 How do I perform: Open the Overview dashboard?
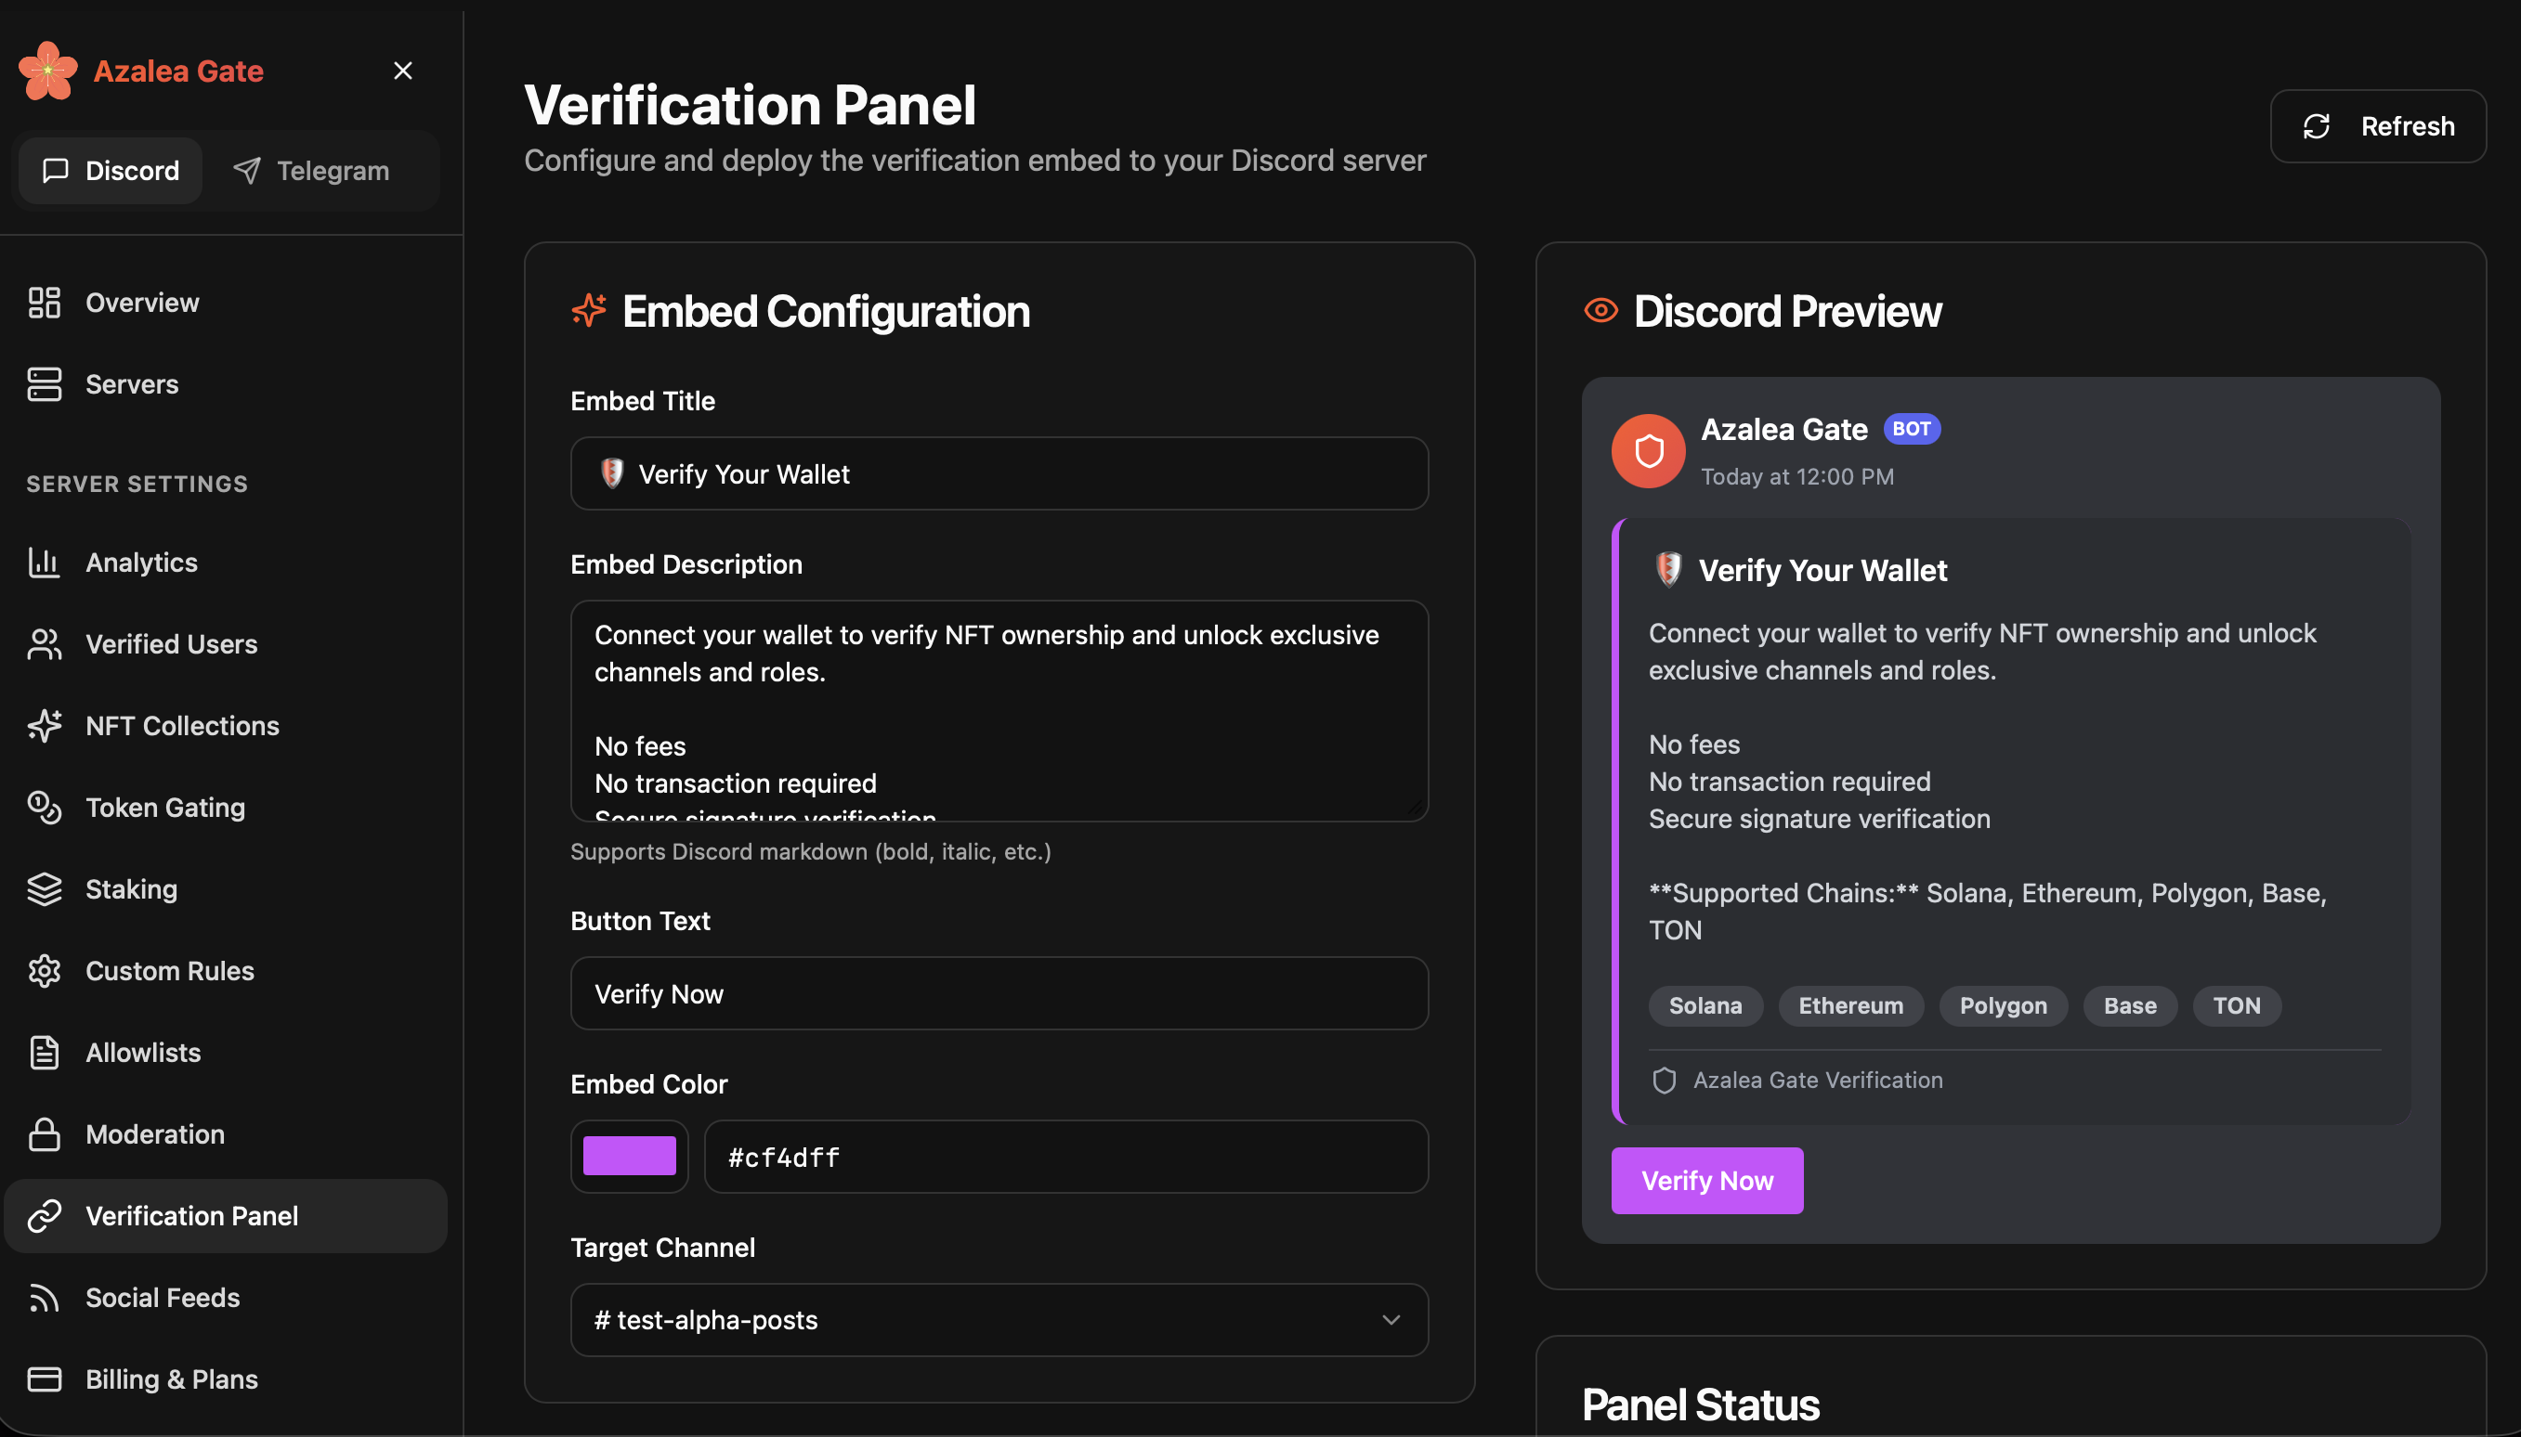click(141, 302)
